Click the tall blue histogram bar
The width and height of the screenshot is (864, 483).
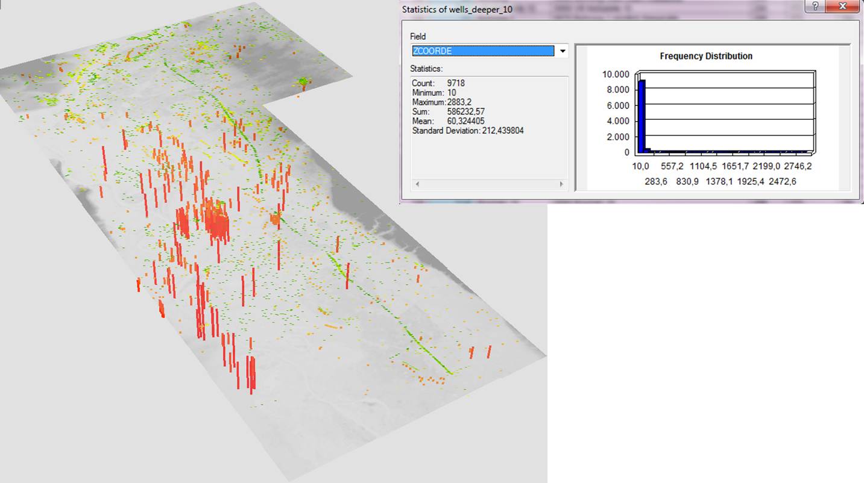pos(642,116)
